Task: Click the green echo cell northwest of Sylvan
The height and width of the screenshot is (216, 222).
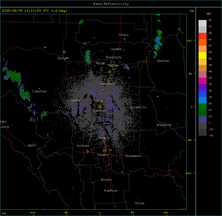Action: point(88,57)
